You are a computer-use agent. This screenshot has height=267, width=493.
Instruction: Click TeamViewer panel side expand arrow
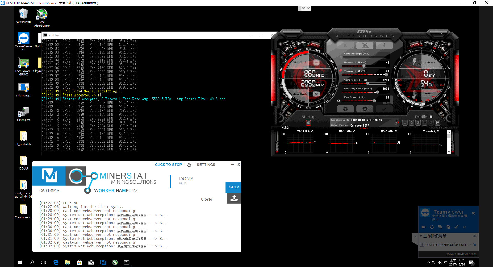(x=415, y=236)
